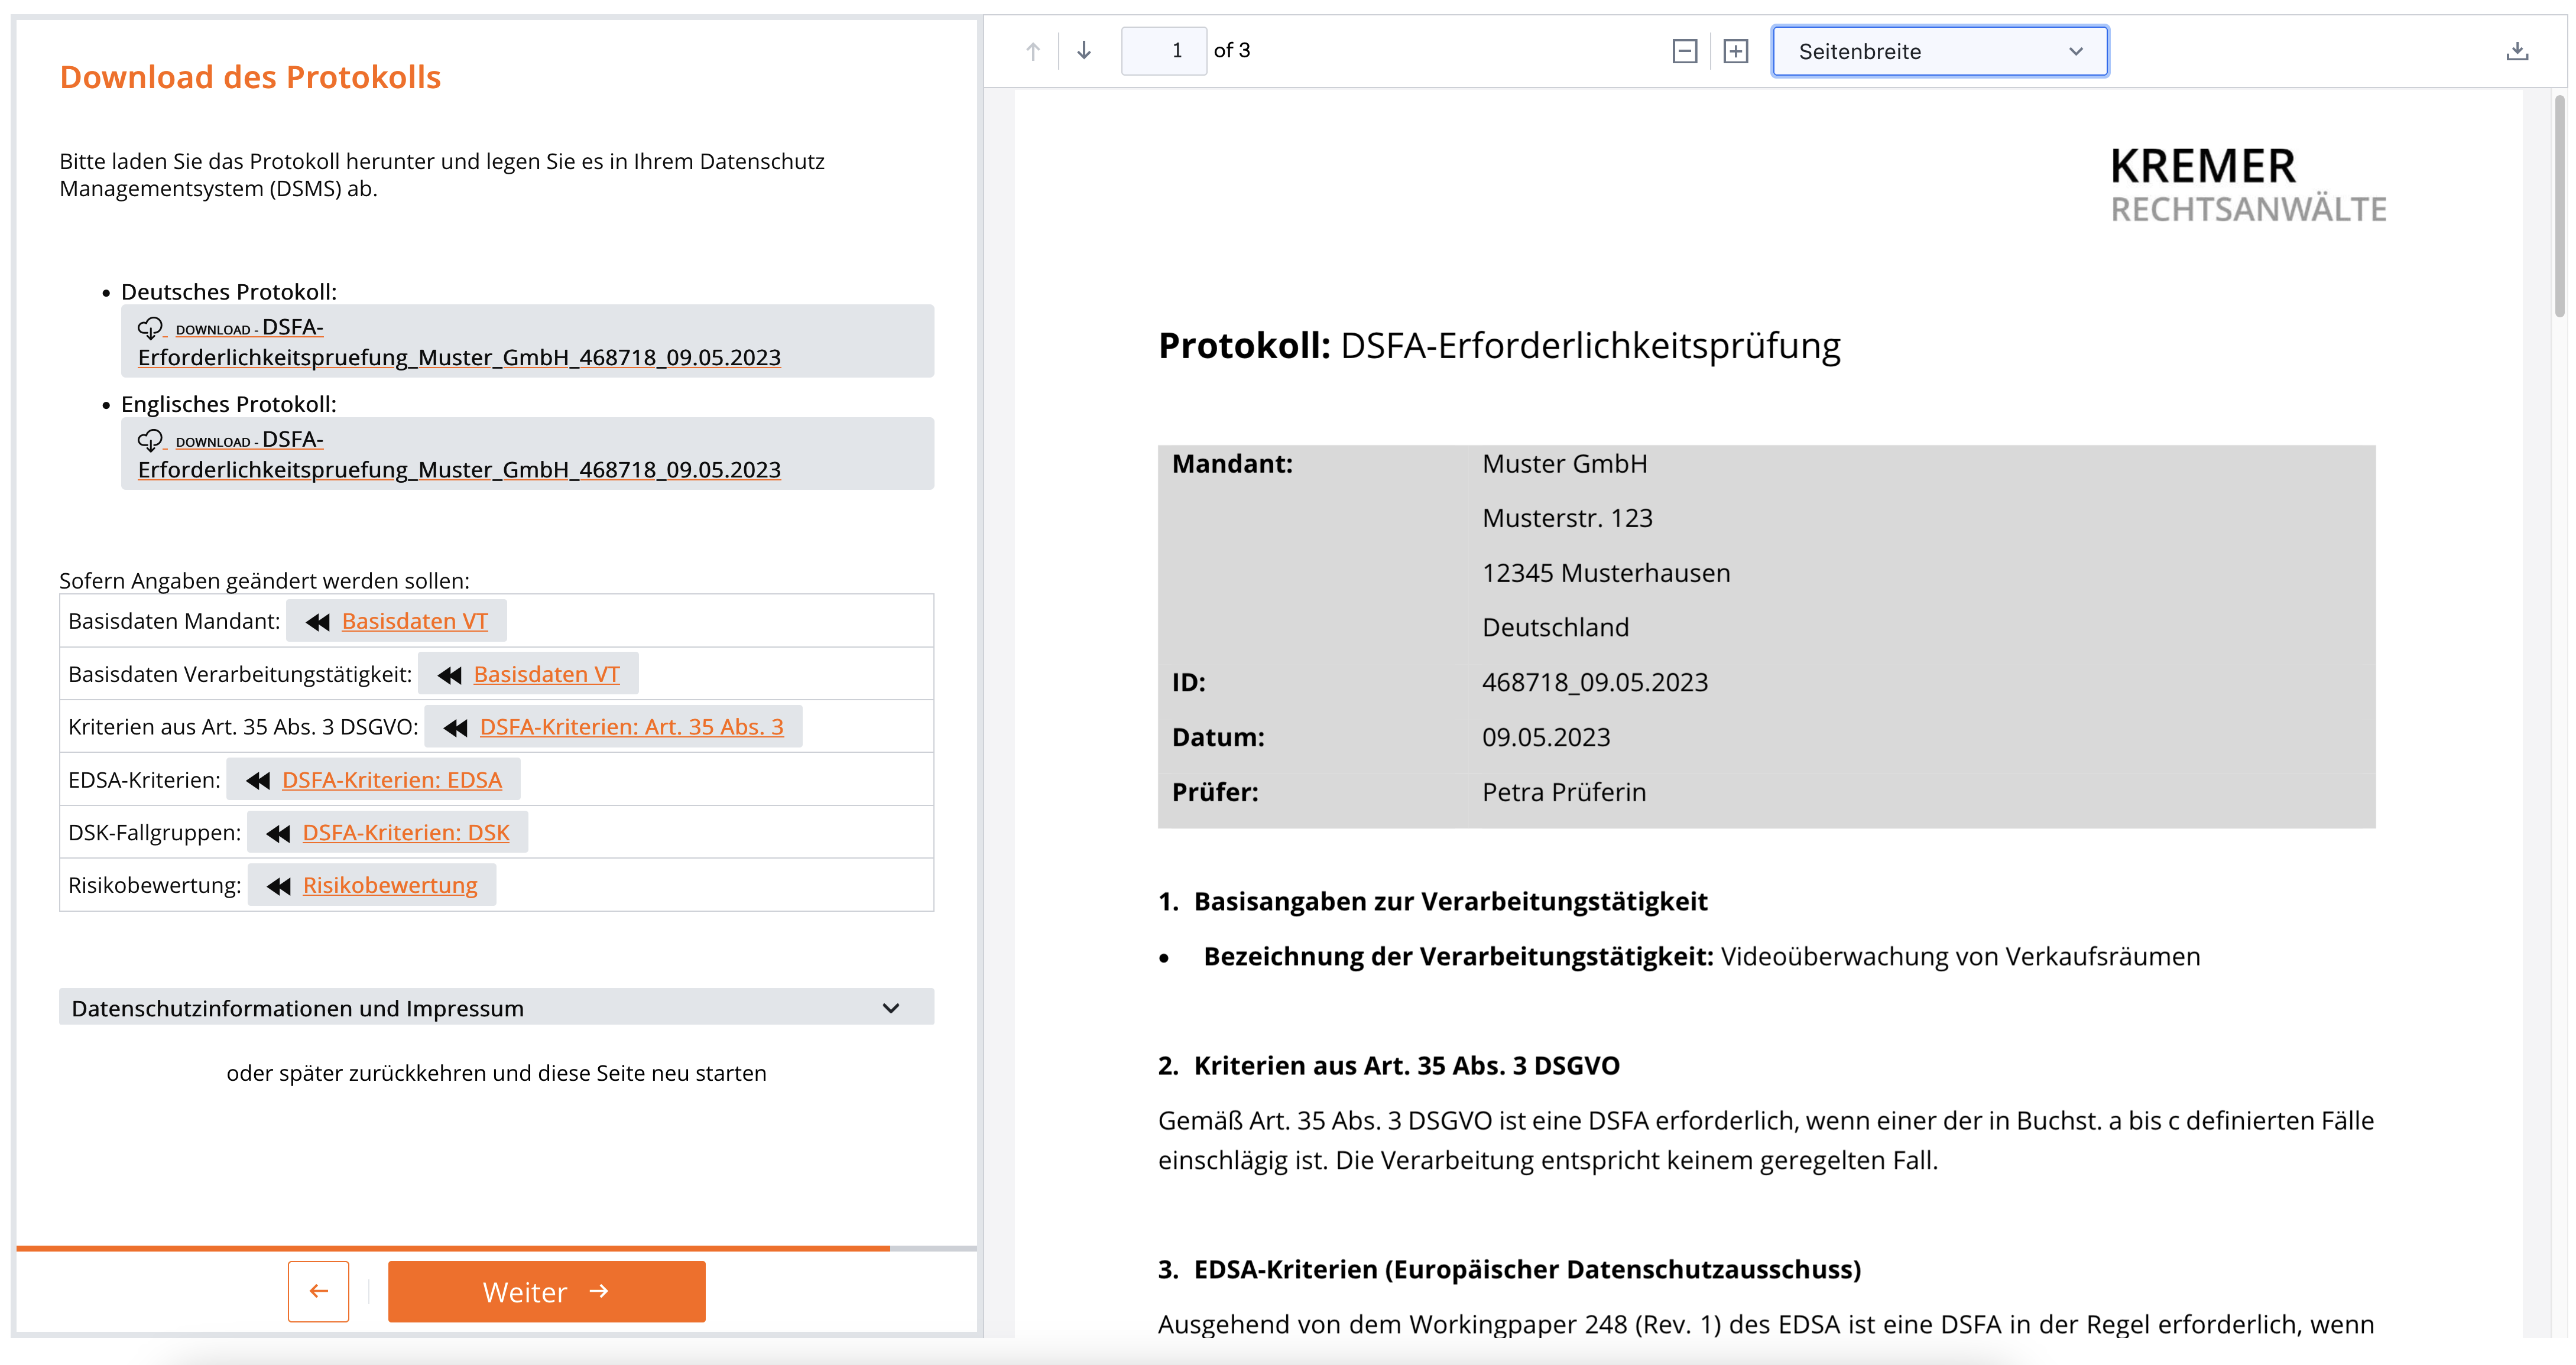
Task: Go to DSFA-Kriterien: DSK link
Action: pos(405,833)
